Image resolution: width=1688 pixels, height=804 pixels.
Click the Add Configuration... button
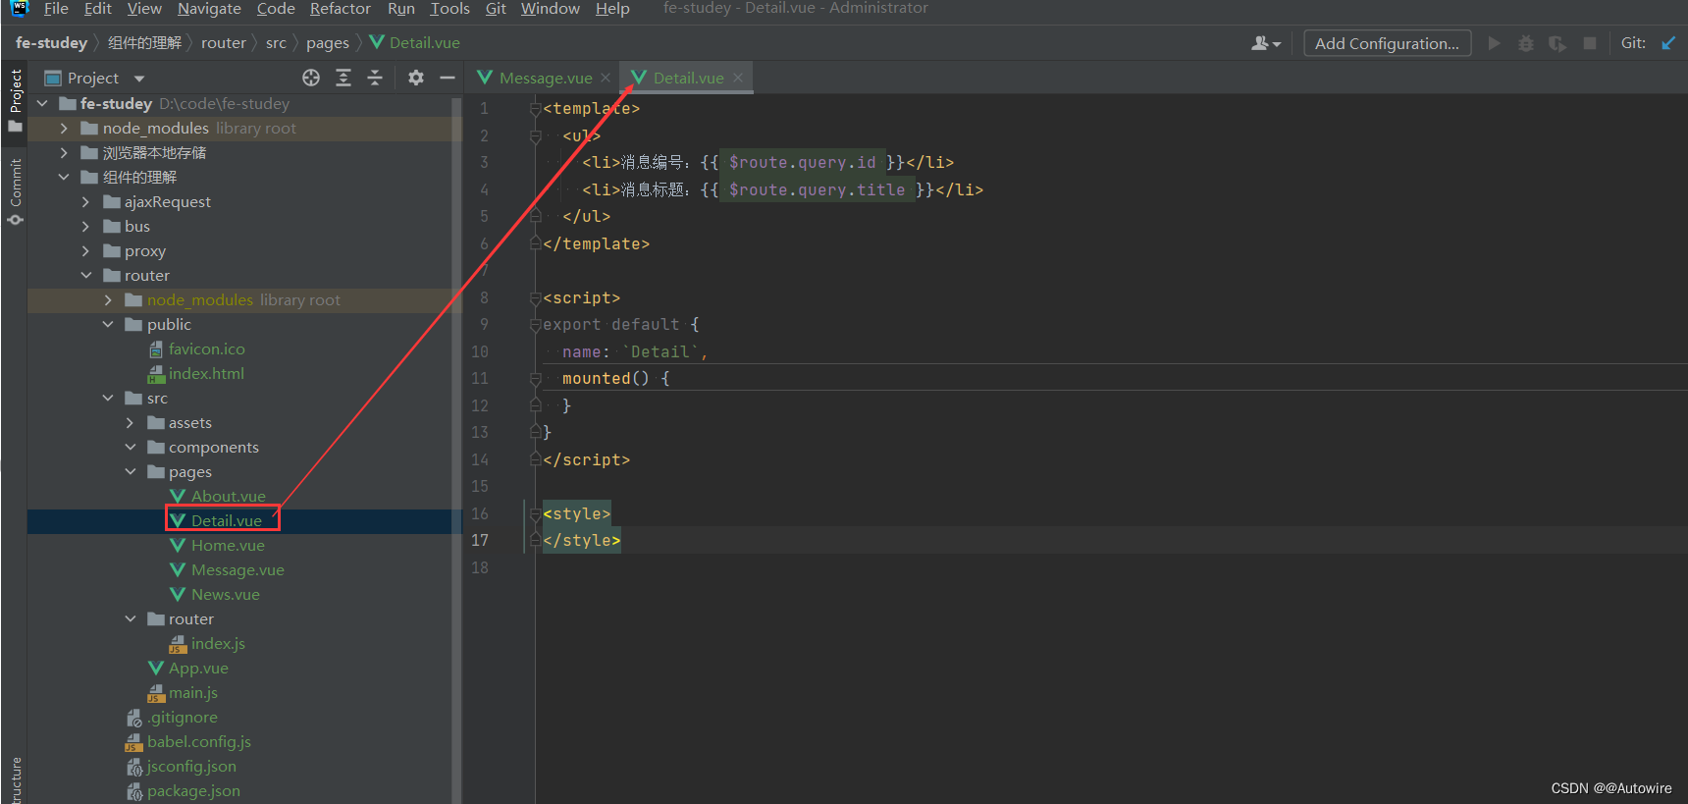[x=1387, y=43]
